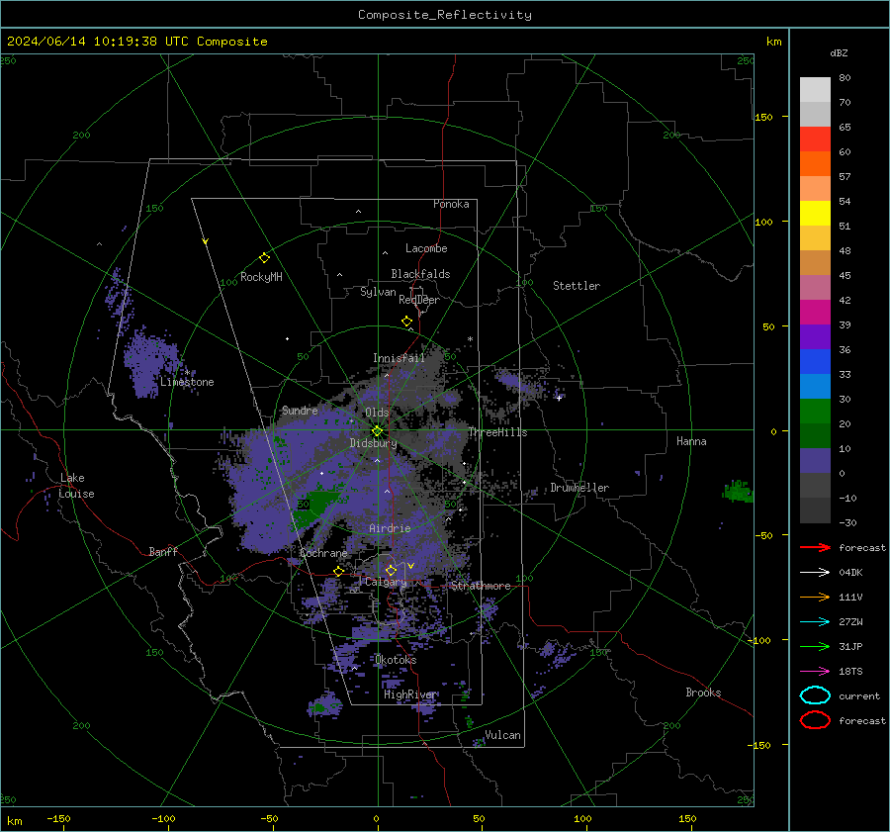Click the red forecast ellipse legend icon
The height and width of the screenshot is (832, 890).
pyautogui.click(x=815, y=720)
